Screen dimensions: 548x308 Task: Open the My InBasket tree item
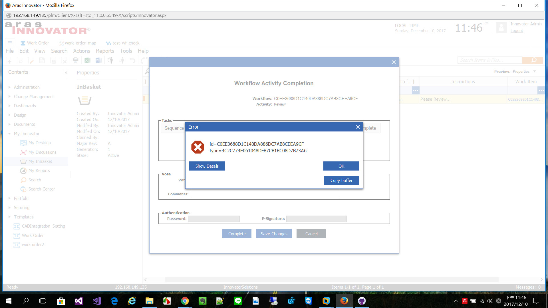click(x=40, y=161)
